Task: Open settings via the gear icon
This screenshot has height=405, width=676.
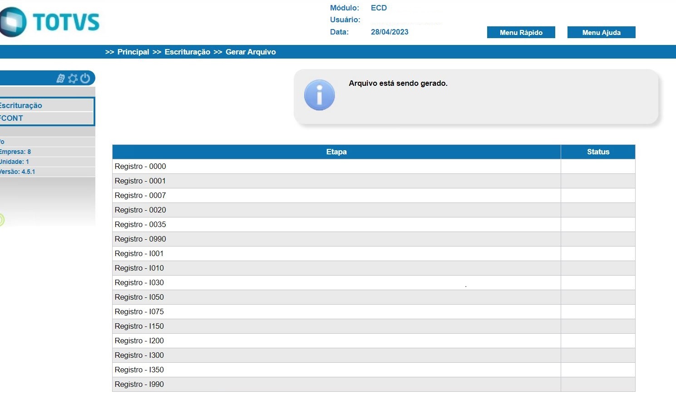Action: 73,79
